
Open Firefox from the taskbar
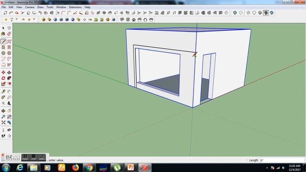[x=76, y=168]
